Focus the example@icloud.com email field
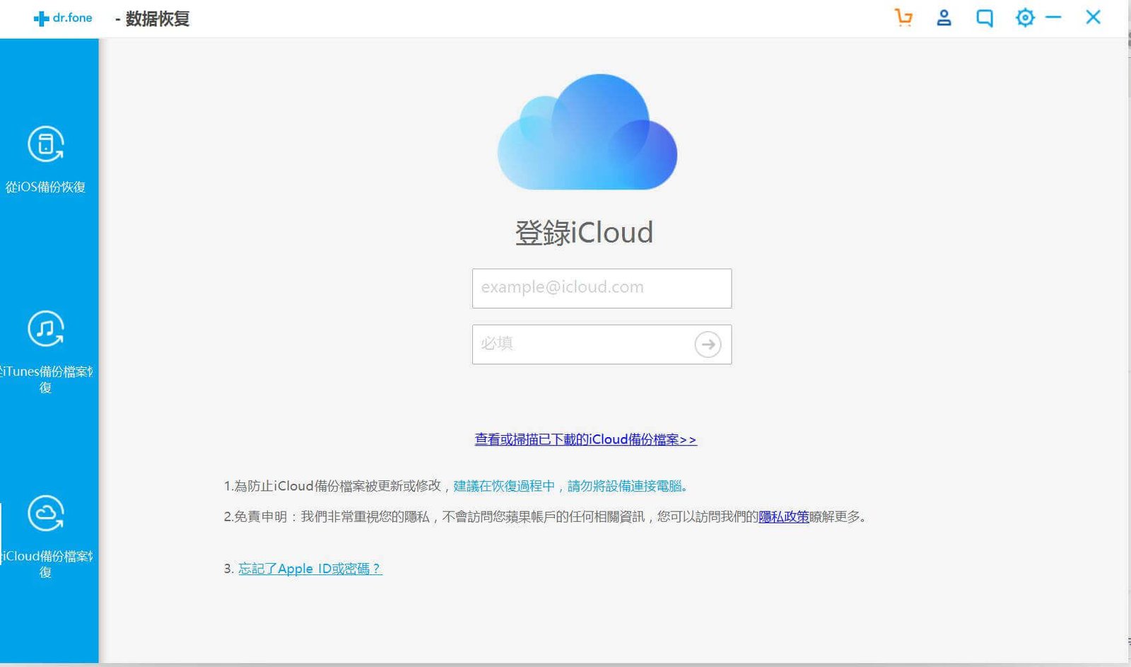The height and width of the screenshot is (667, 1131). (601, 288)
